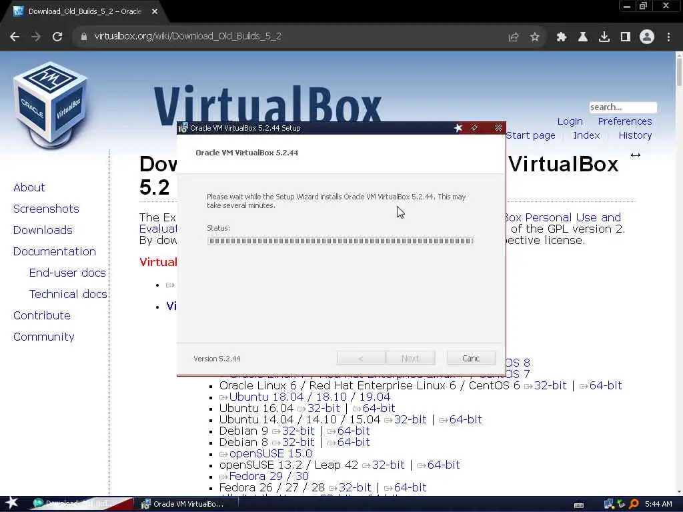
Task: Download Ubuntu 16.04 64-bit build
Action: tap(379, 409)
